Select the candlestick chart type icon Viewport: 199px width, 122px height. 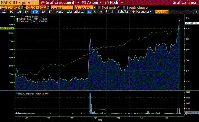100,12
